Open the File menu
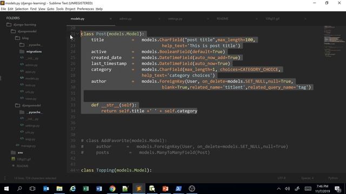The image size is (346, 194). tap(3, 9)
